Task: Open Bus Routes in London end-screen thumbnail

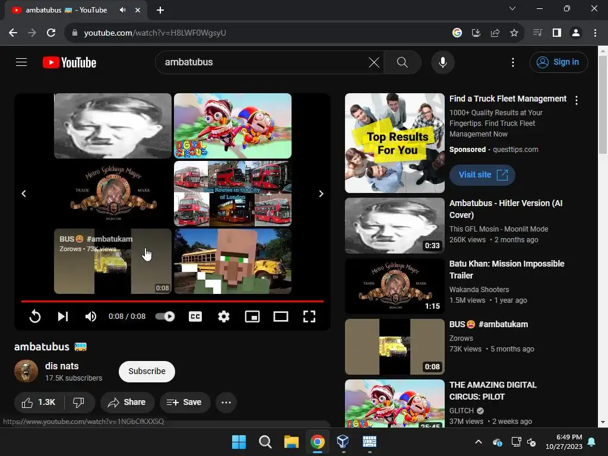Action: click(x=233, y=194)
